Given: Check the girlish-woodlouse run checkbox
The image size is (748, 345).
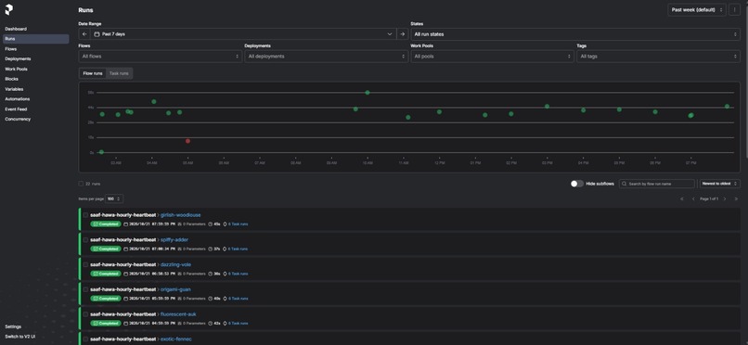Looking at the screenshot, I should click(86, 215).
